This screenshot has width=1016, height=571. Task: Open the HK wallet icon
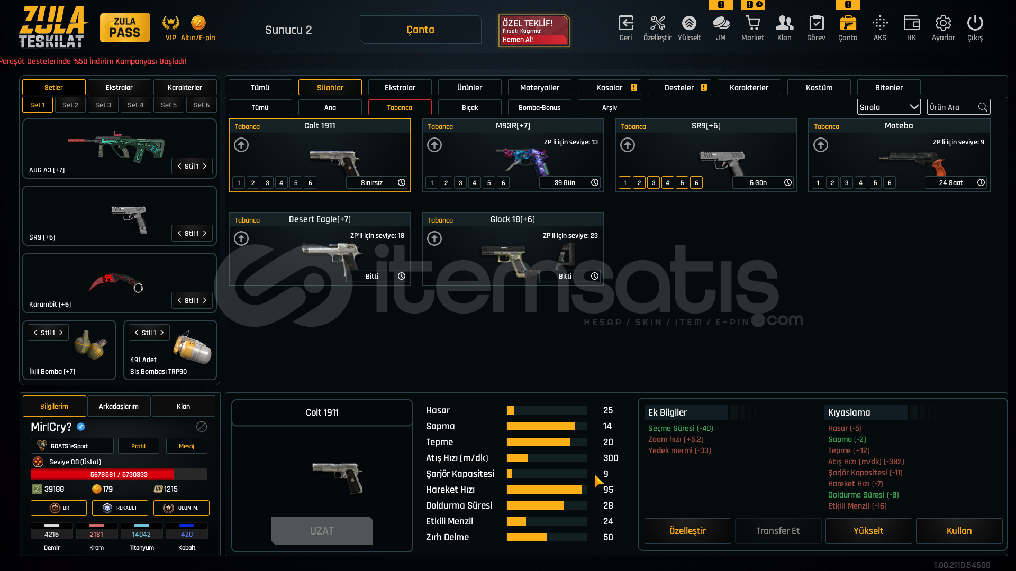click(911, 24)
